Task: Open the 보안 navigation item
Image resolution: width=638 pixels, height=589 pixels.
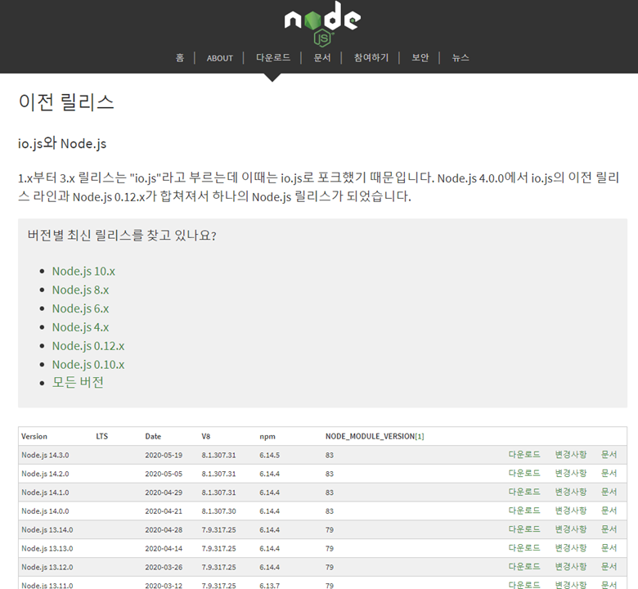Action: 420,58
